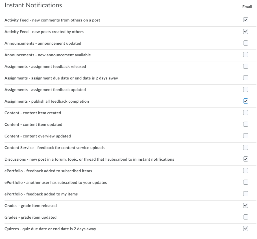Check assignment feedback updated email box
The width and height of the screenshot is (257, 239).
(246, 90)
